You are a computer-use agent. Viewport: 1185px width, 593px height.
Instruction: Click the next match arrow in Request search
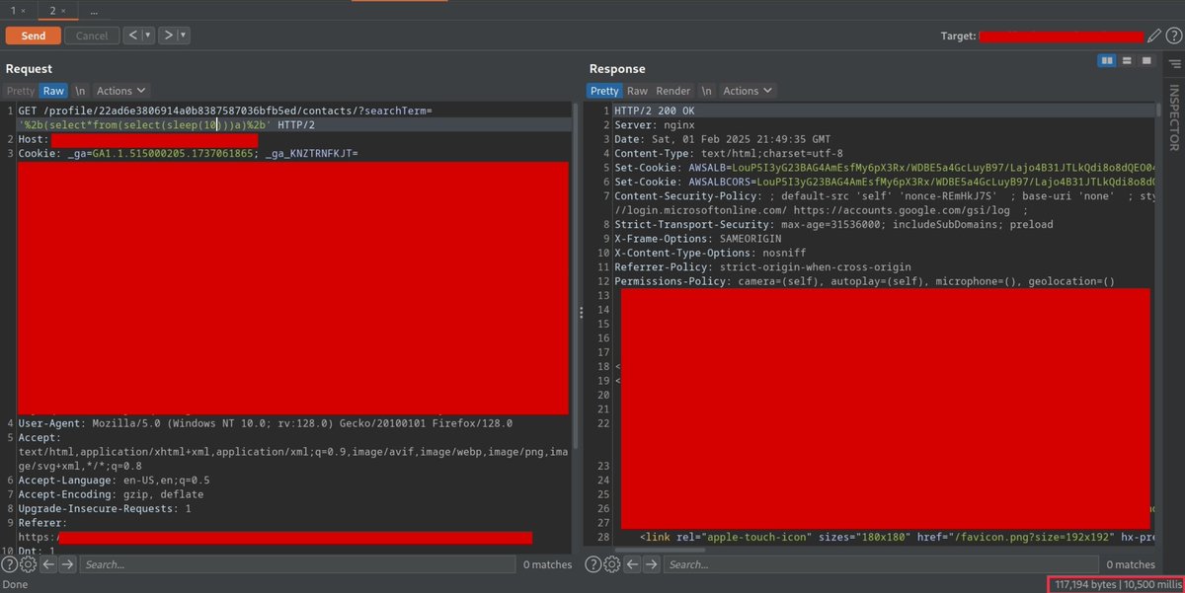tap(67, 564)
